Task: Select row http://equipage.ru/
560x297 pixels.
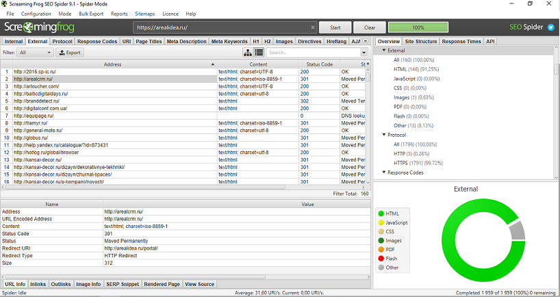Action: pos(183,116)
